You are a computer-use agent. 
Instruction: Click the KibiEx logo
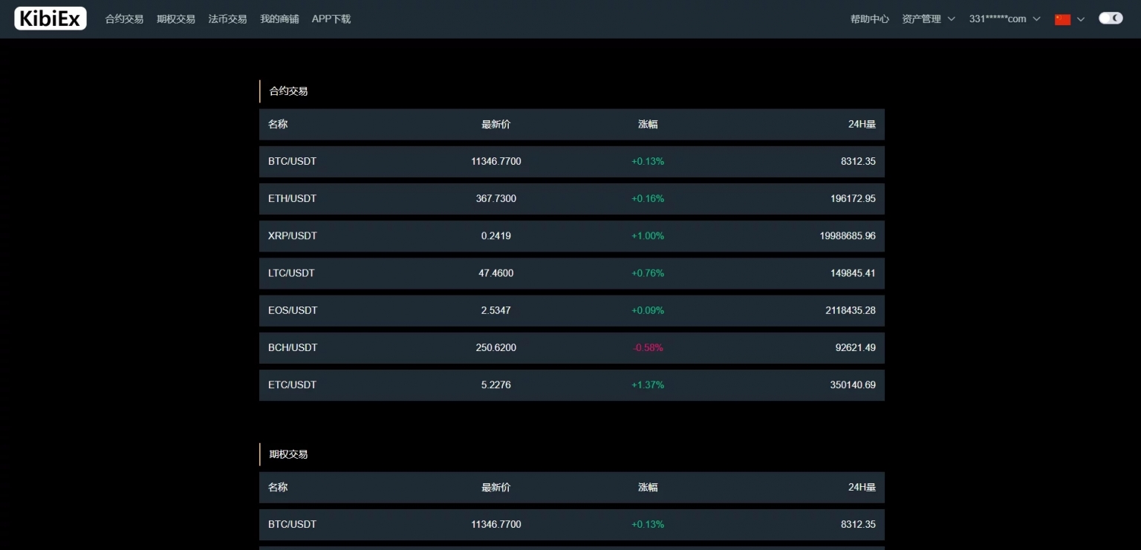(x=51, y=19)
